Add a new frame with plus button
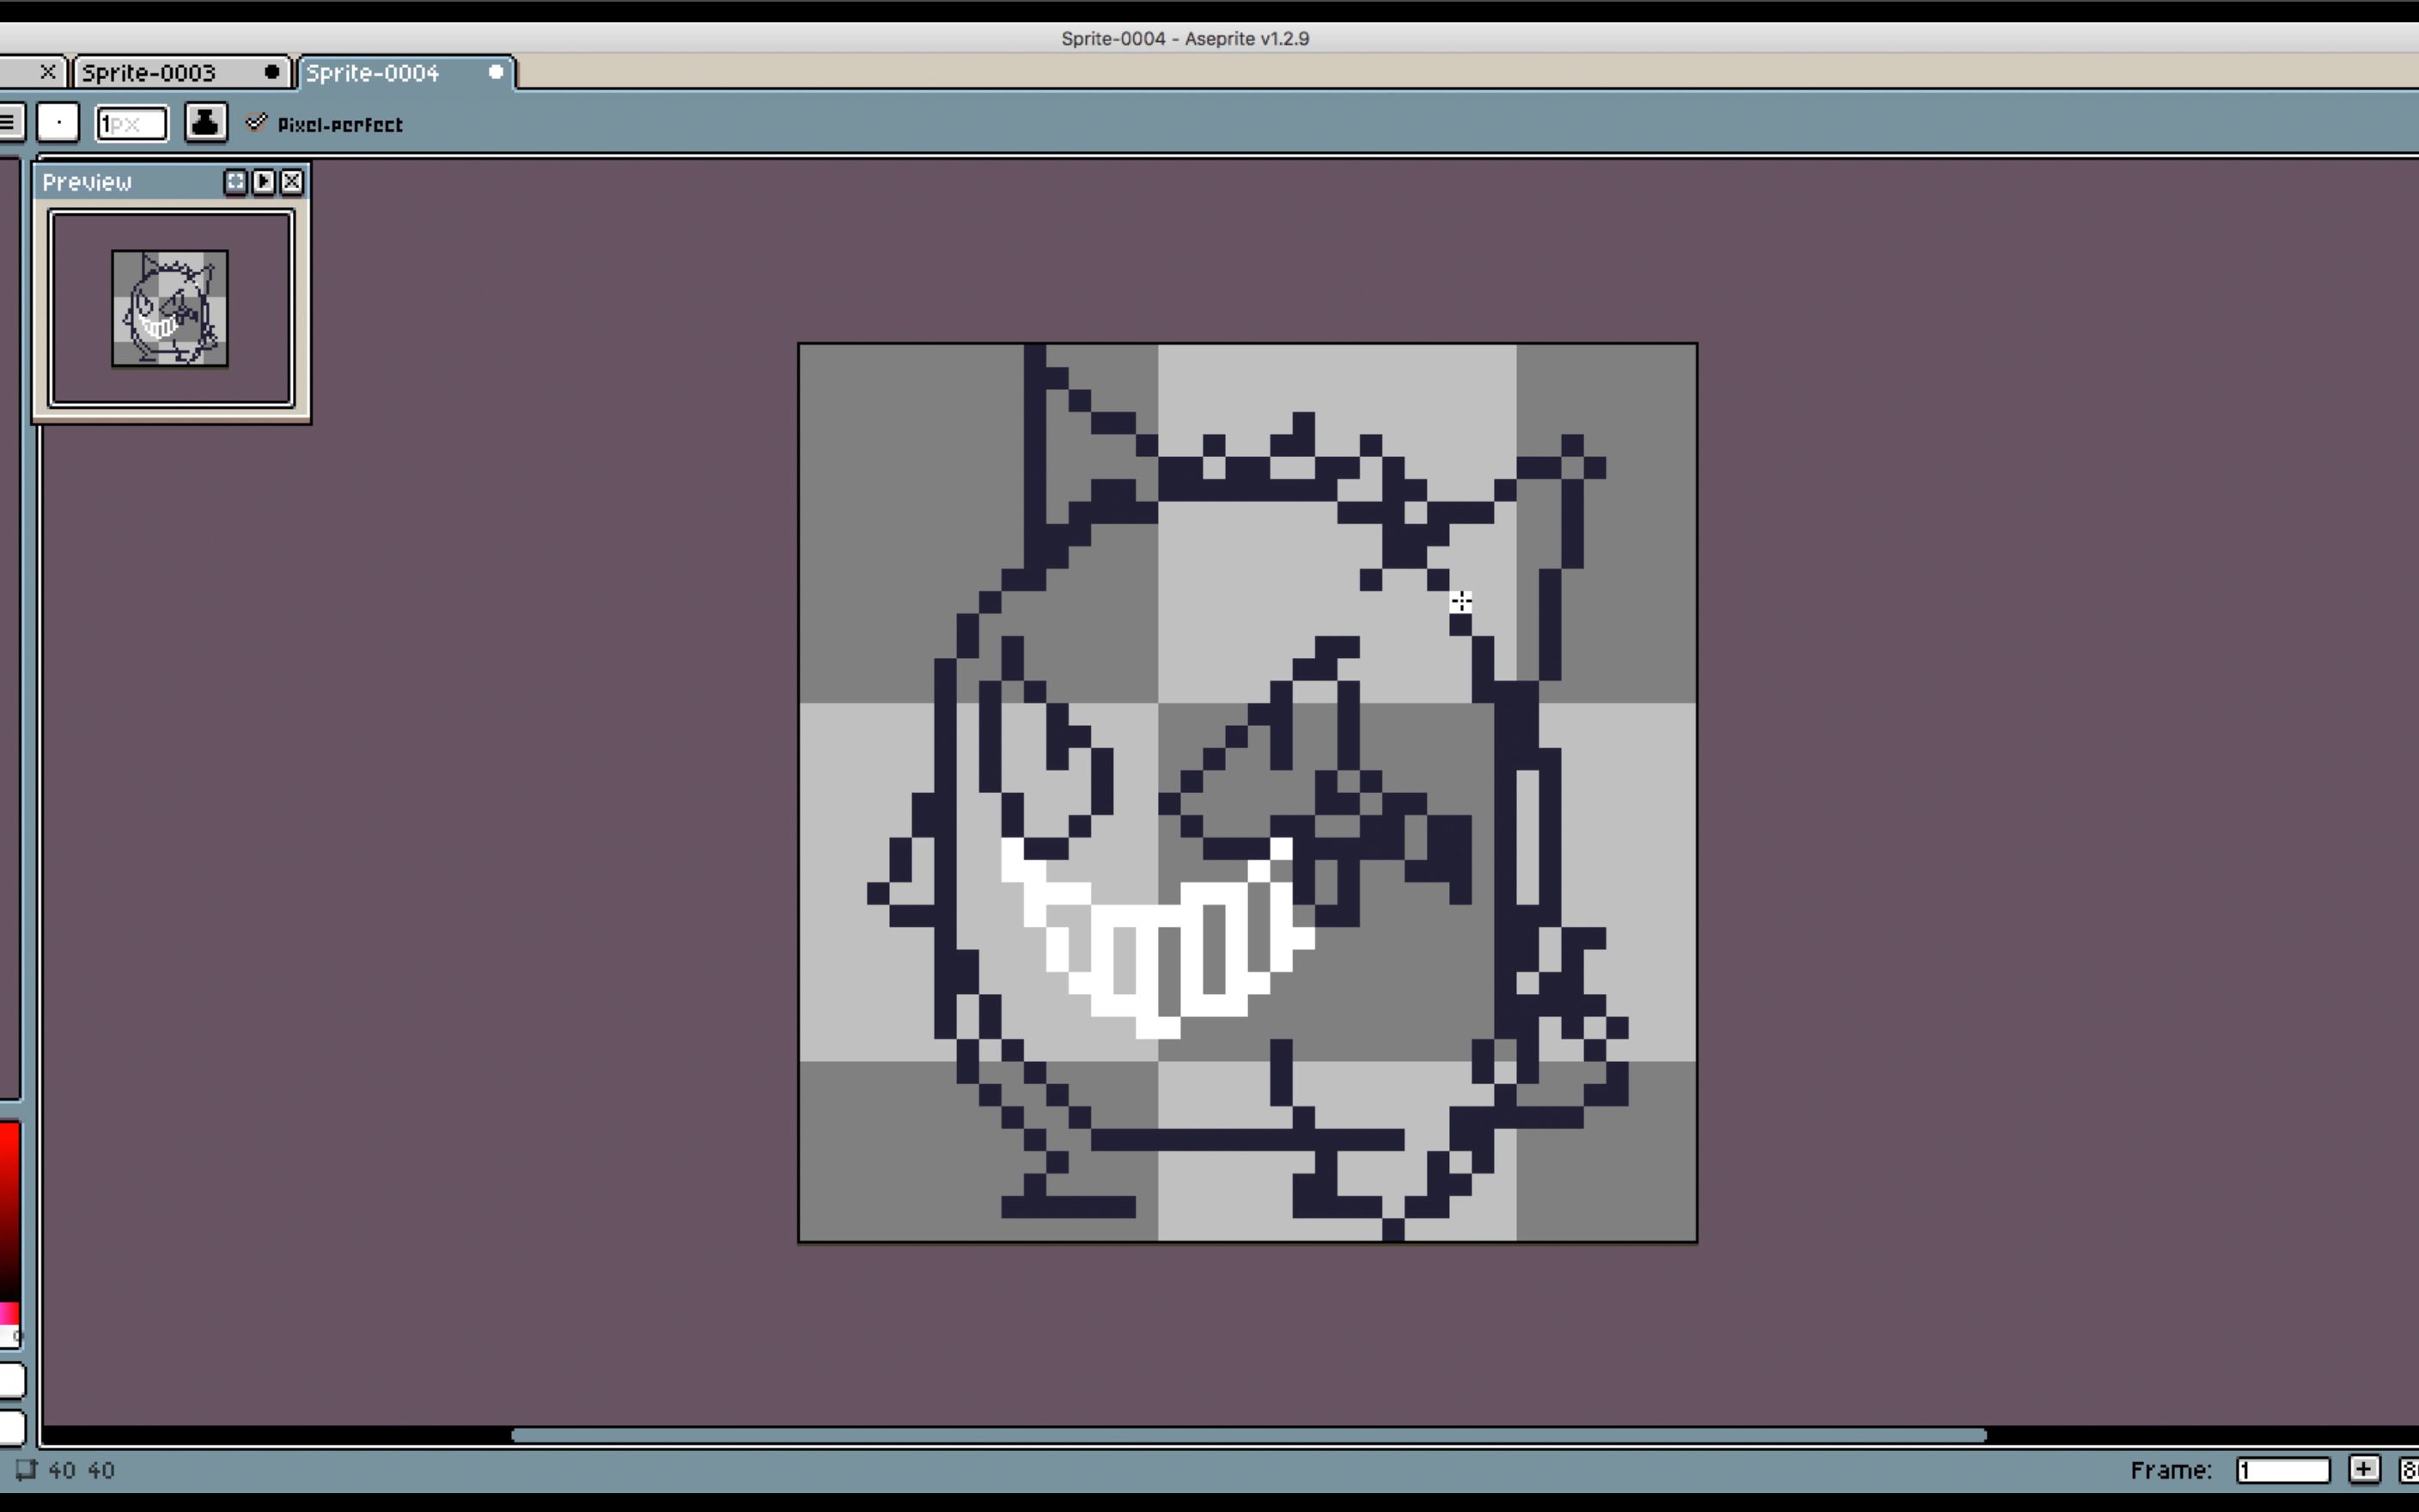2419x1512 pixels. [x=2364, y=1469]
